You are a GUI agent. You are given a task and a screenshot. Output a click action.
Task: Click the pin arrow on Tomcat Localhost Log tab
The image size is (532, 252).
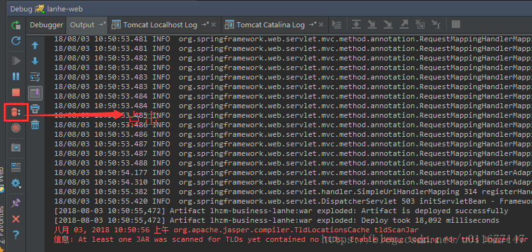click(x=205, y=25)
